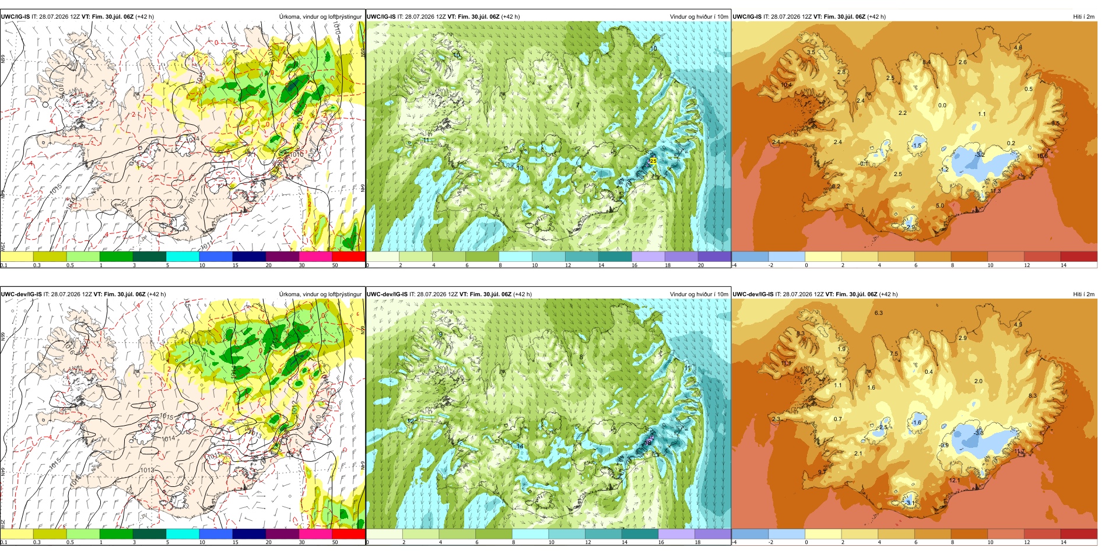
Task: Click the 14 wind value on UWC-dev wind map
Action: click(x=520, y=447)
